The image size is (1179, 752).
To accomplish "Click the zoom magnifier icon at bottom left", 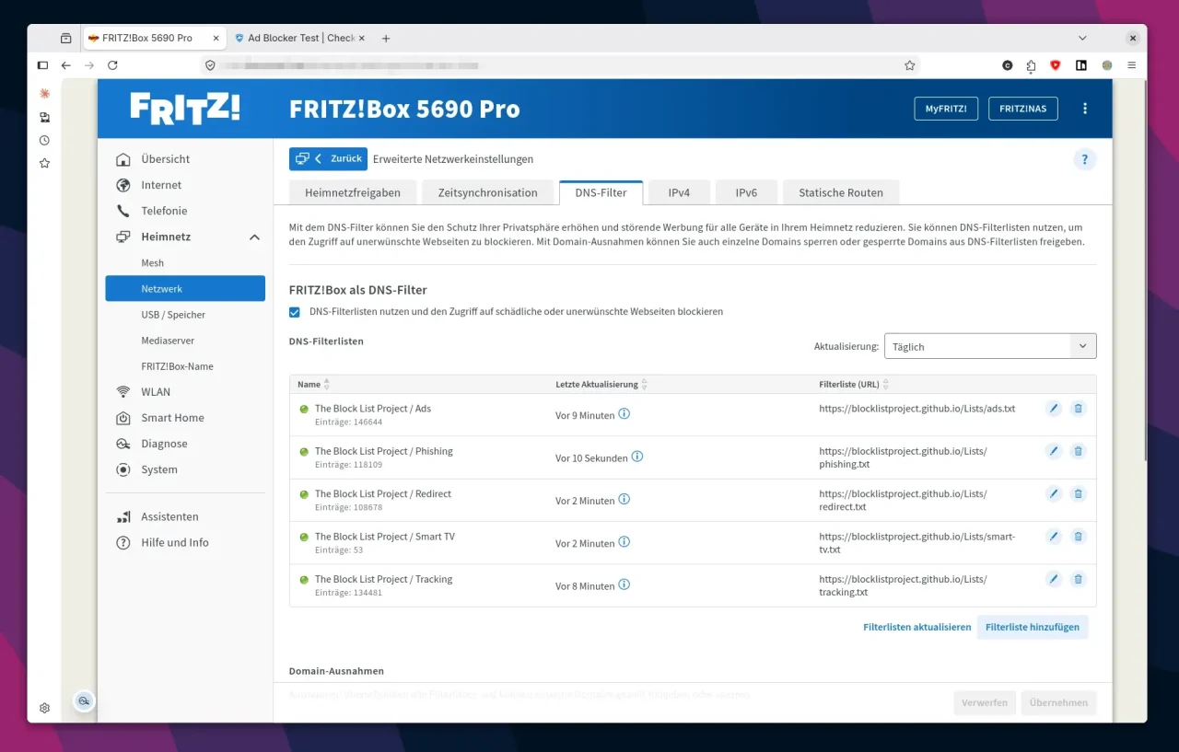I will pyautogui.click(x=84, y=701).
